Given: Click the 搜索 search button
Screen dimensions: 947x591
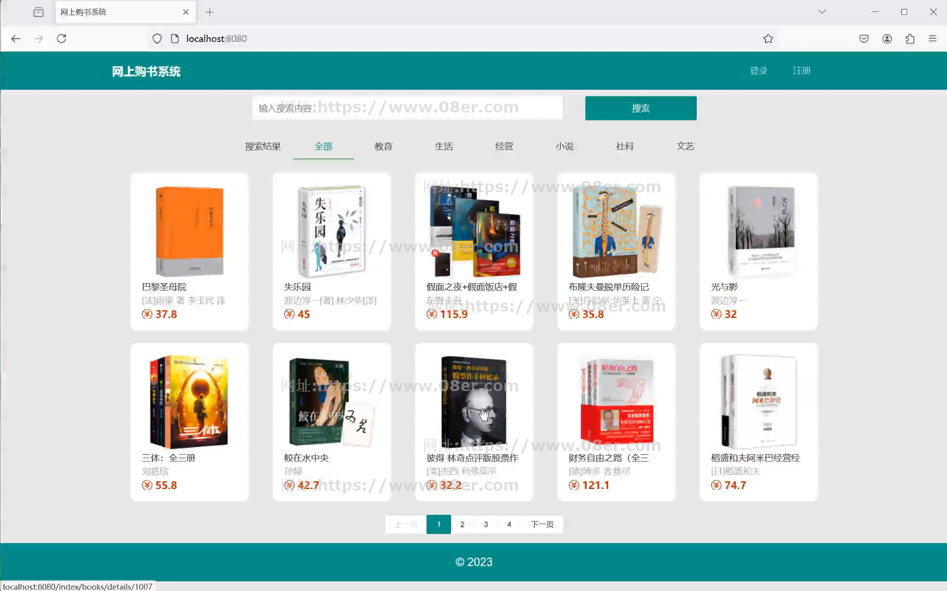Looking at the screenshot, I should (x=641, y=108).
